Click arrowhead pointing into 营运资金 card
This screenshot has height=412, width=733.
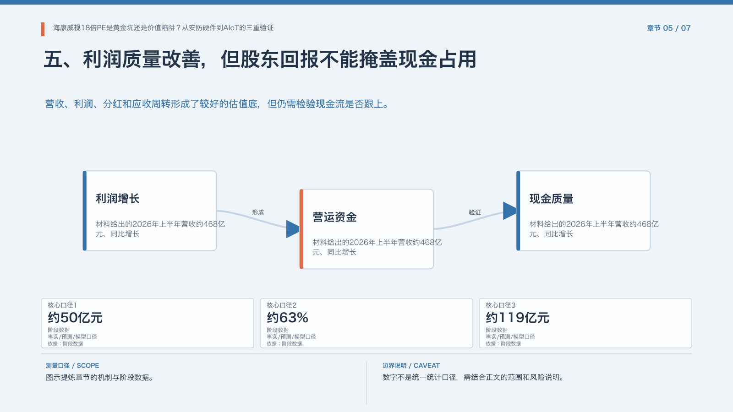[293, 229]
